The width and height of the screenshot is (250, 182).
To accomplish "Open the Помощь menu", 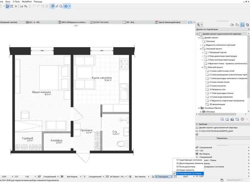I will [x=38, y=2].
